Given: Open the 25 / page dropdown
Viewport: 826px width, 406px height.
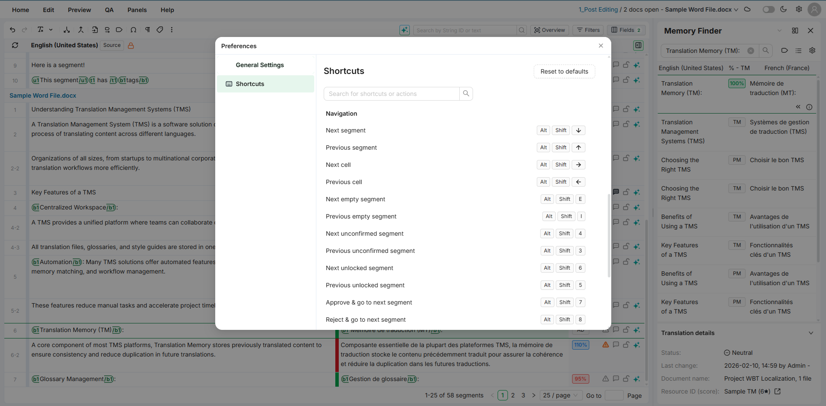Looking at the screenshot, I should (x=561, y=395).
